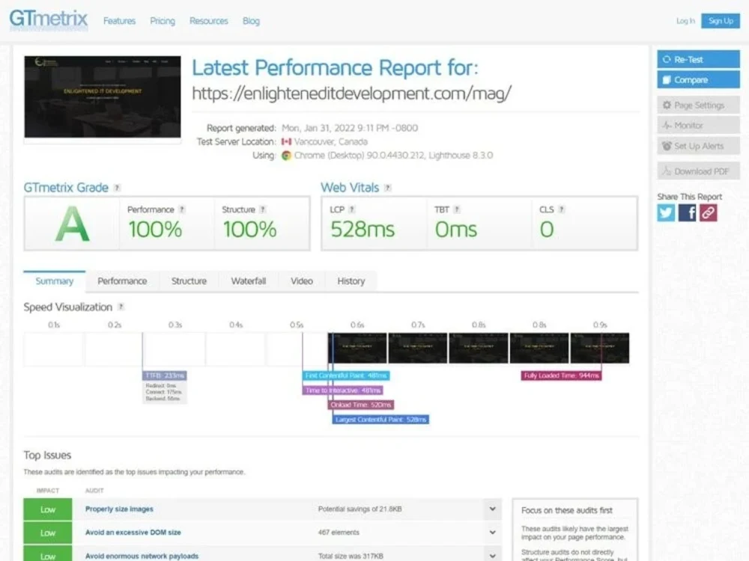This screenshot has width=749, height=561.
Task: Open the Features menu
Action: 119,21
